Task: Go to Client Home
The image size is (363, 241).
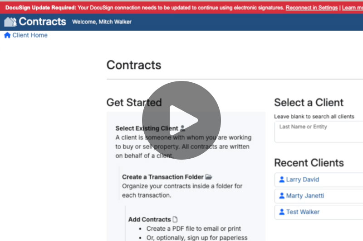Action: tap(30, 35)
